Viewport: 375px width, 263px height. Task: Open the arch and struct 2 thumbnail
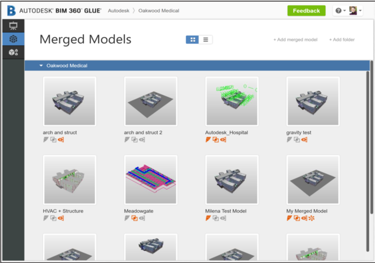pos(151,101)
